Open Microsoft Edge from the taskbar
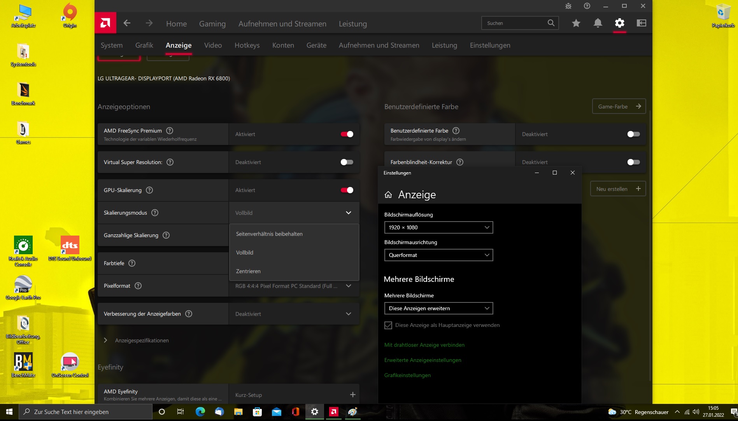 [200, 412]
